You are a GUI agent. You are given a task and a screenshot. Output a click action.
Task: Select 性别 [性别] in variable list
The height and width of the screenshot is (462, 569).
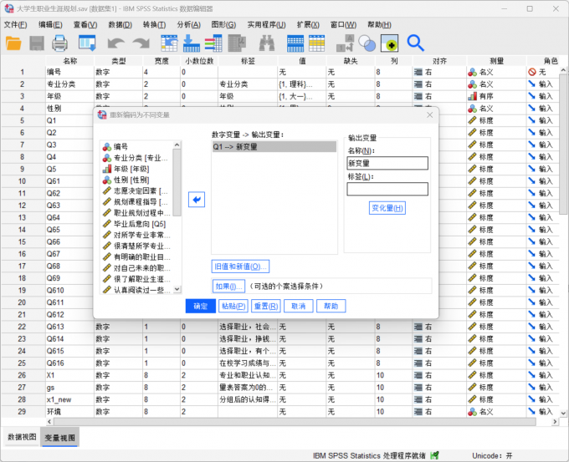point(137,180)
